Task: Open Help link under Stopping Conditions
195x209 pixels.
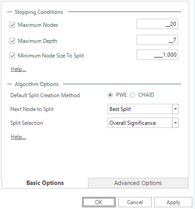Action: (18, 69)
